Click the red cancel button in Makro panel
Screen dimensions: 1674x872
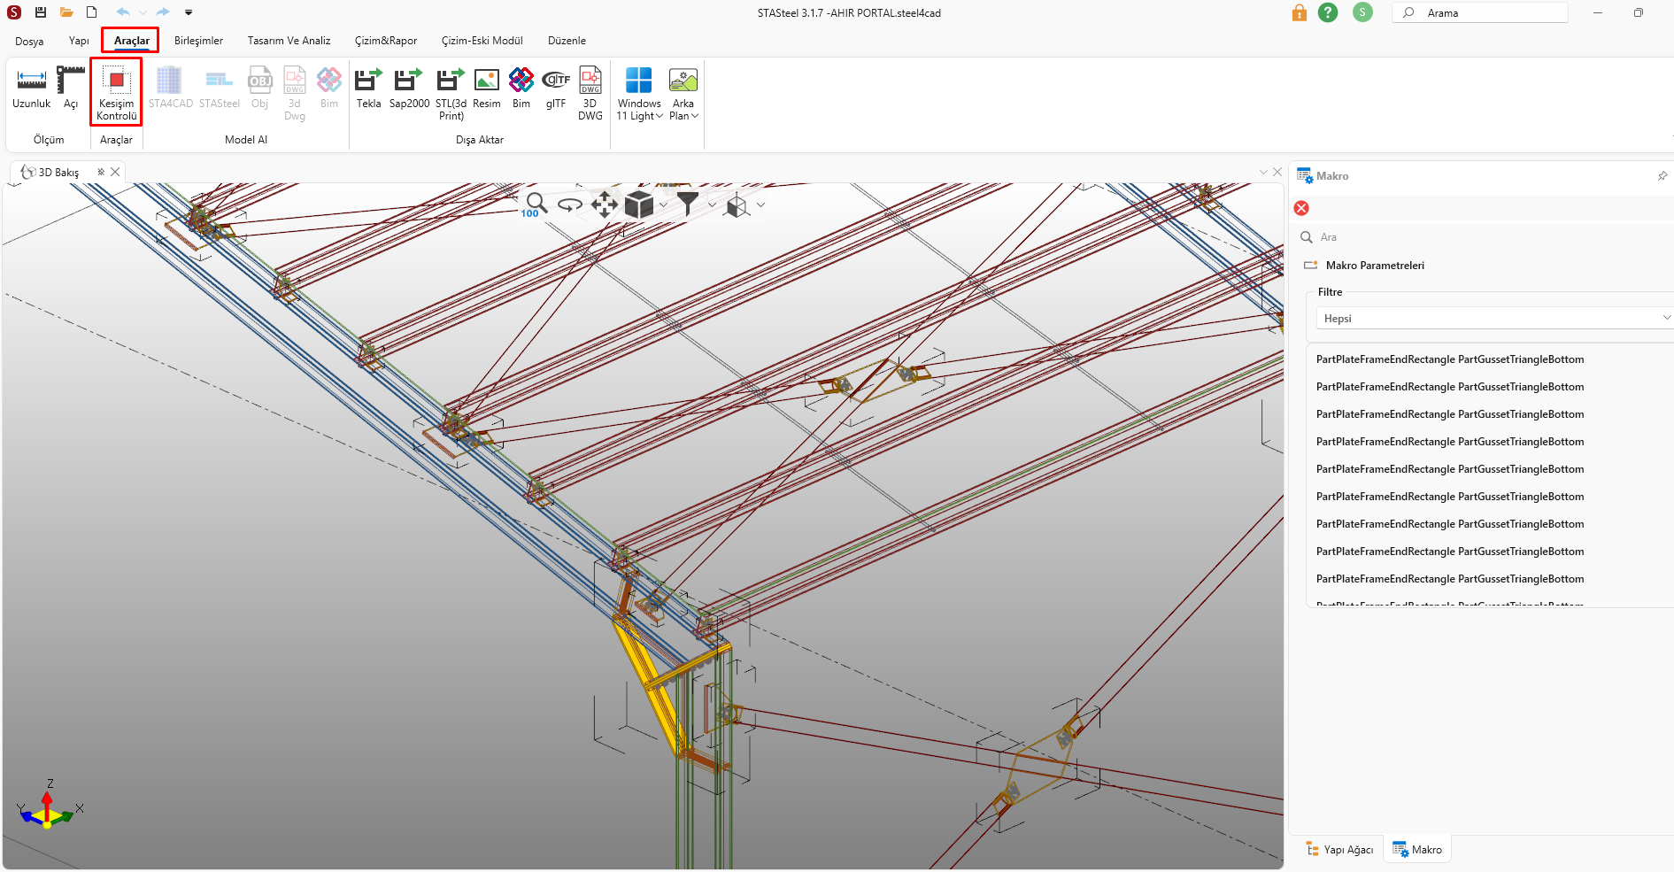pyautogui.click(x=1301, y=208)
